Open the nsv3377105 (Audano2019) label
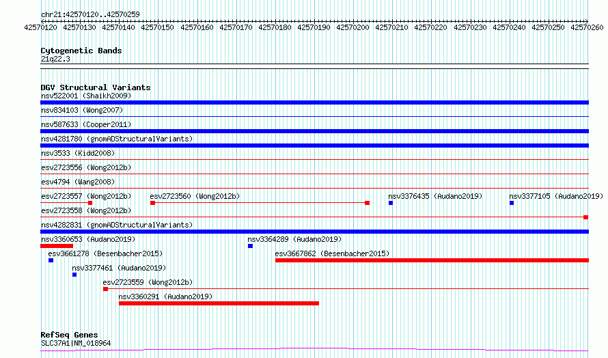The width and height of the screenshot is (608, 358). 556,196
